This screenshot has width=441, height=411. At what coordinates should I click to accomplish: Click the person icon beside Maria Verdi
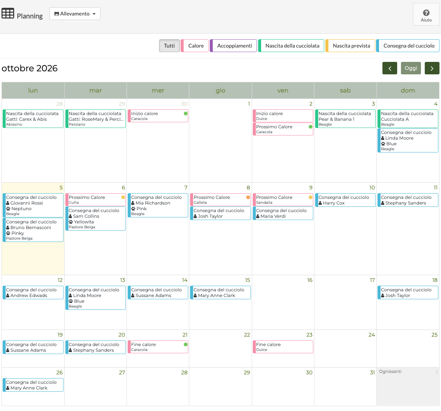tap(258, 216)
